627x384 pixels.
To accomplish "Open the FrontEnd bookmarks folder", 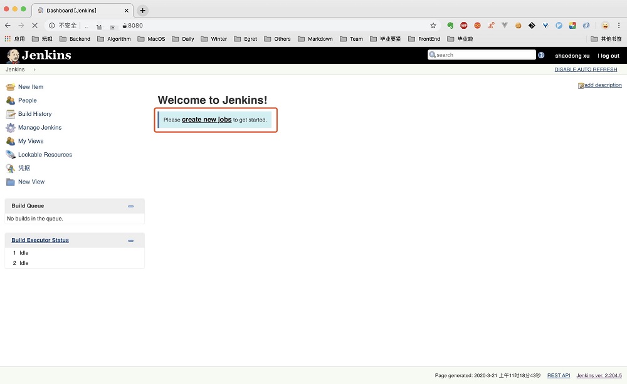I will tap(424, 39).
